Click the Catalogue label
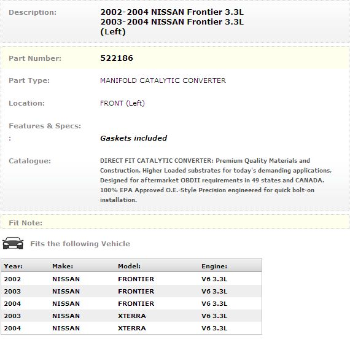The width and height of the screenshot is (350, 358). (29, 161)
